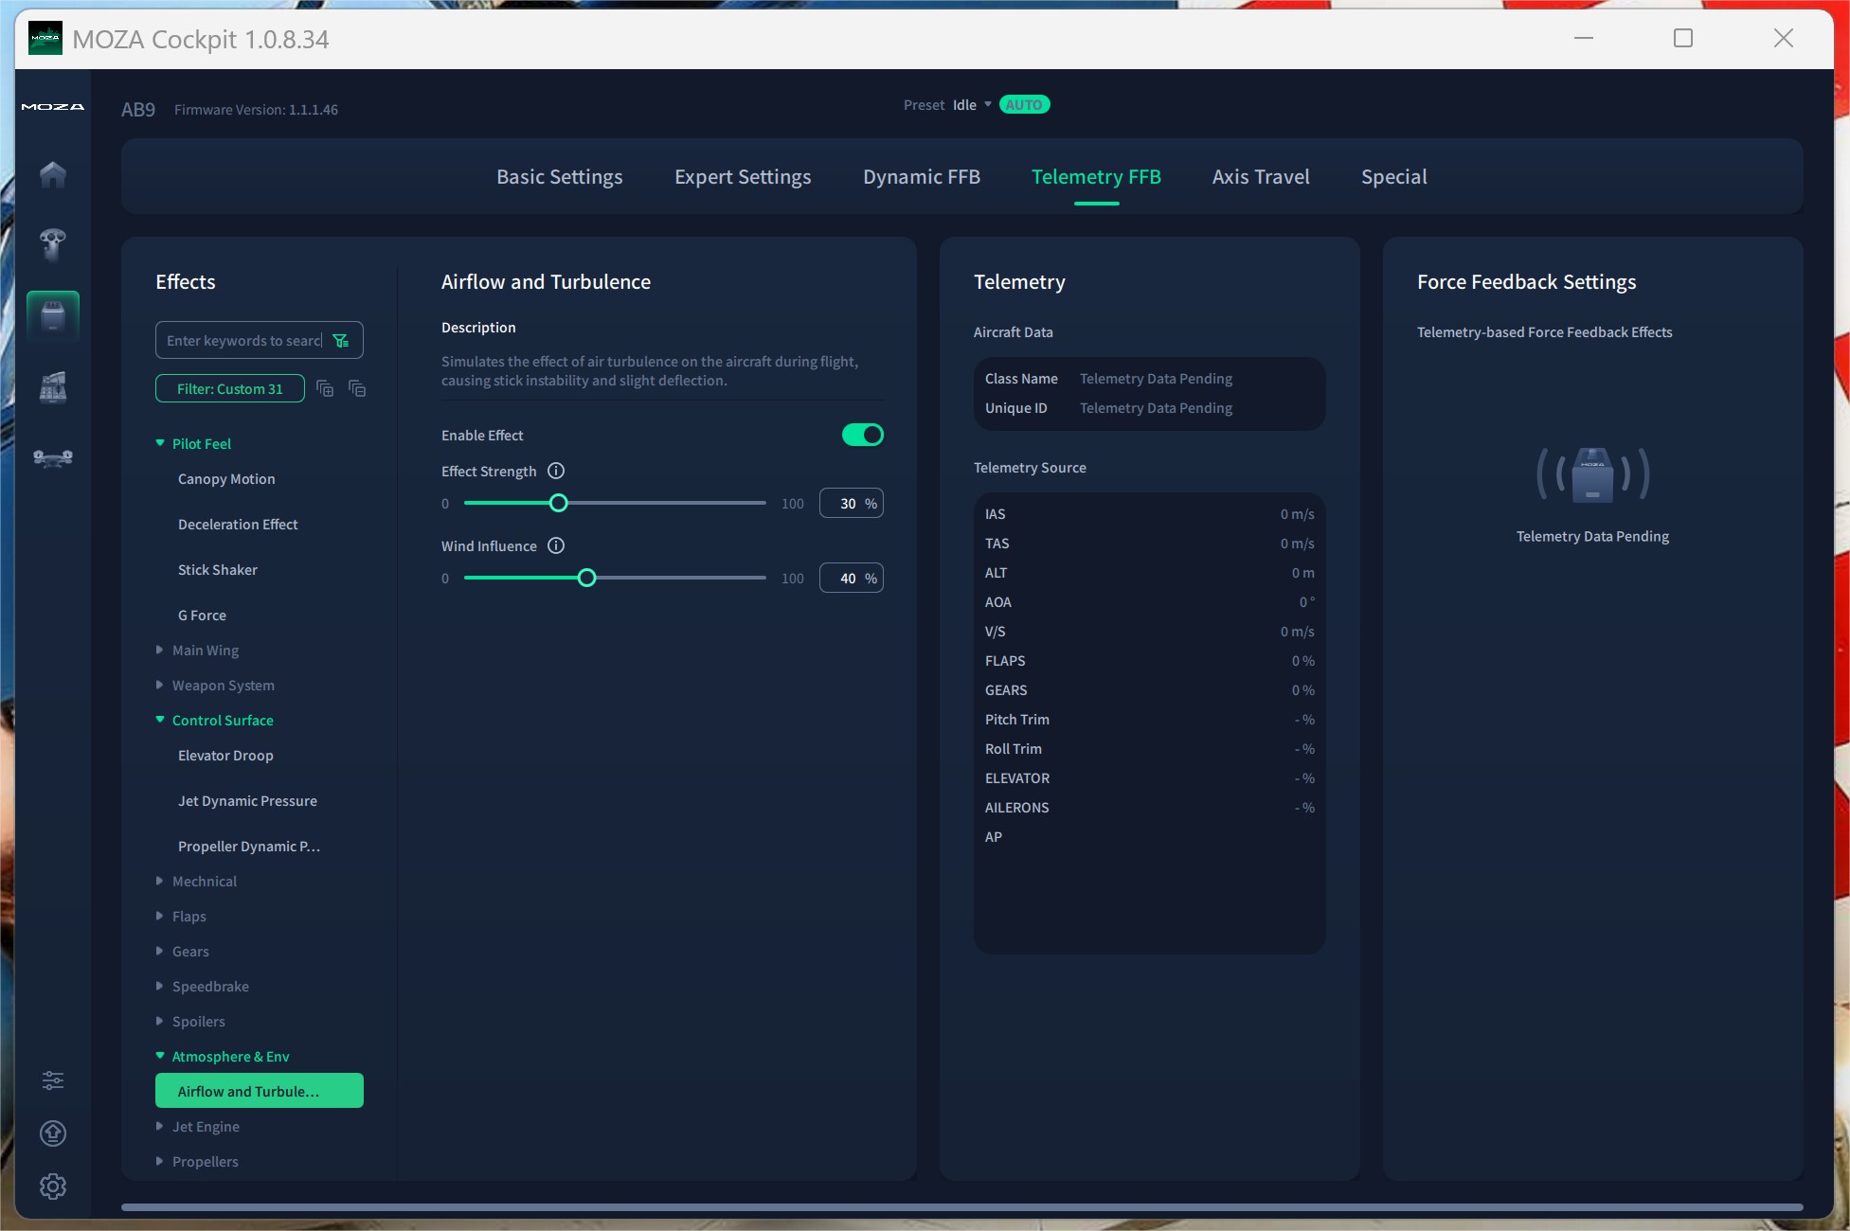
Task: Disable the Enable Effect toggle
Action: point(862,435)
